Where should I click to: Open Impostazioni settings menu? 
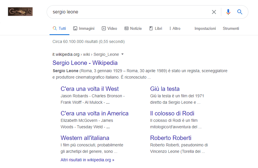pos(205,29)
